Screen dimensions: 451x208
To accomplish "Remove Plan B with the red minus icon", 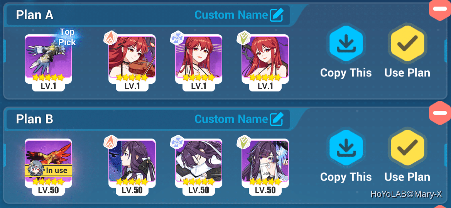I will pyautogui.click(x=440, y=113).
